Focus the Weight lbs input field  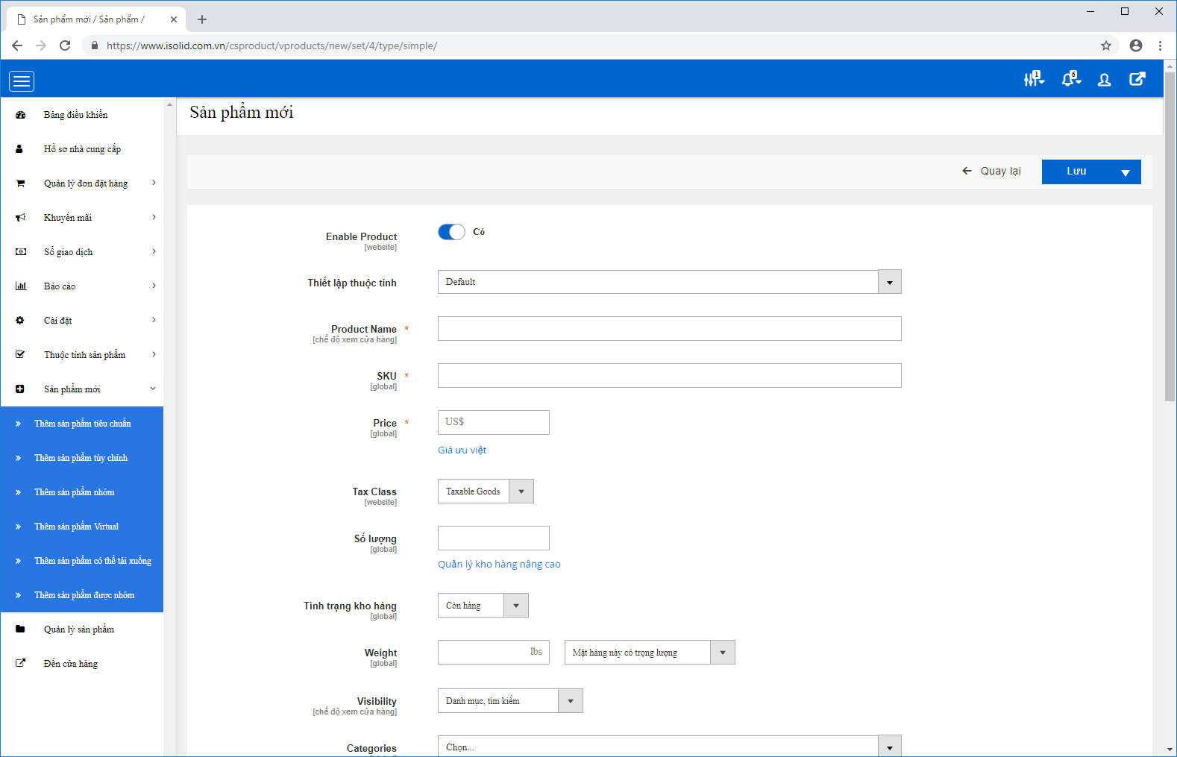click(493, 653)
